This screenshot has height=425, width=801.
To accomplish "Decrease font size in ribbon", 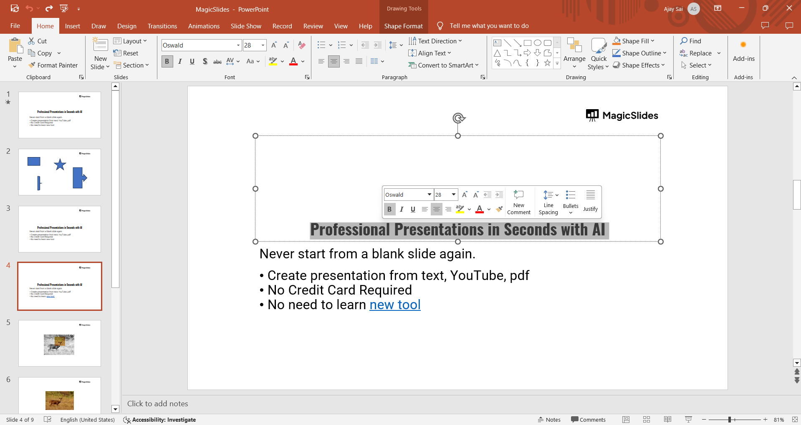I will click(x=286, y=45).
